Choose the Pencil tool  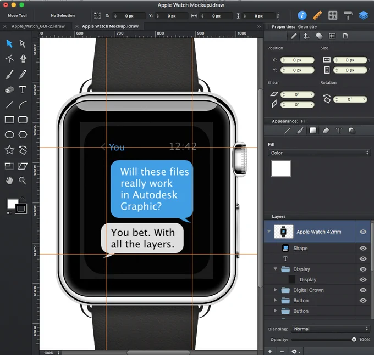23,74
